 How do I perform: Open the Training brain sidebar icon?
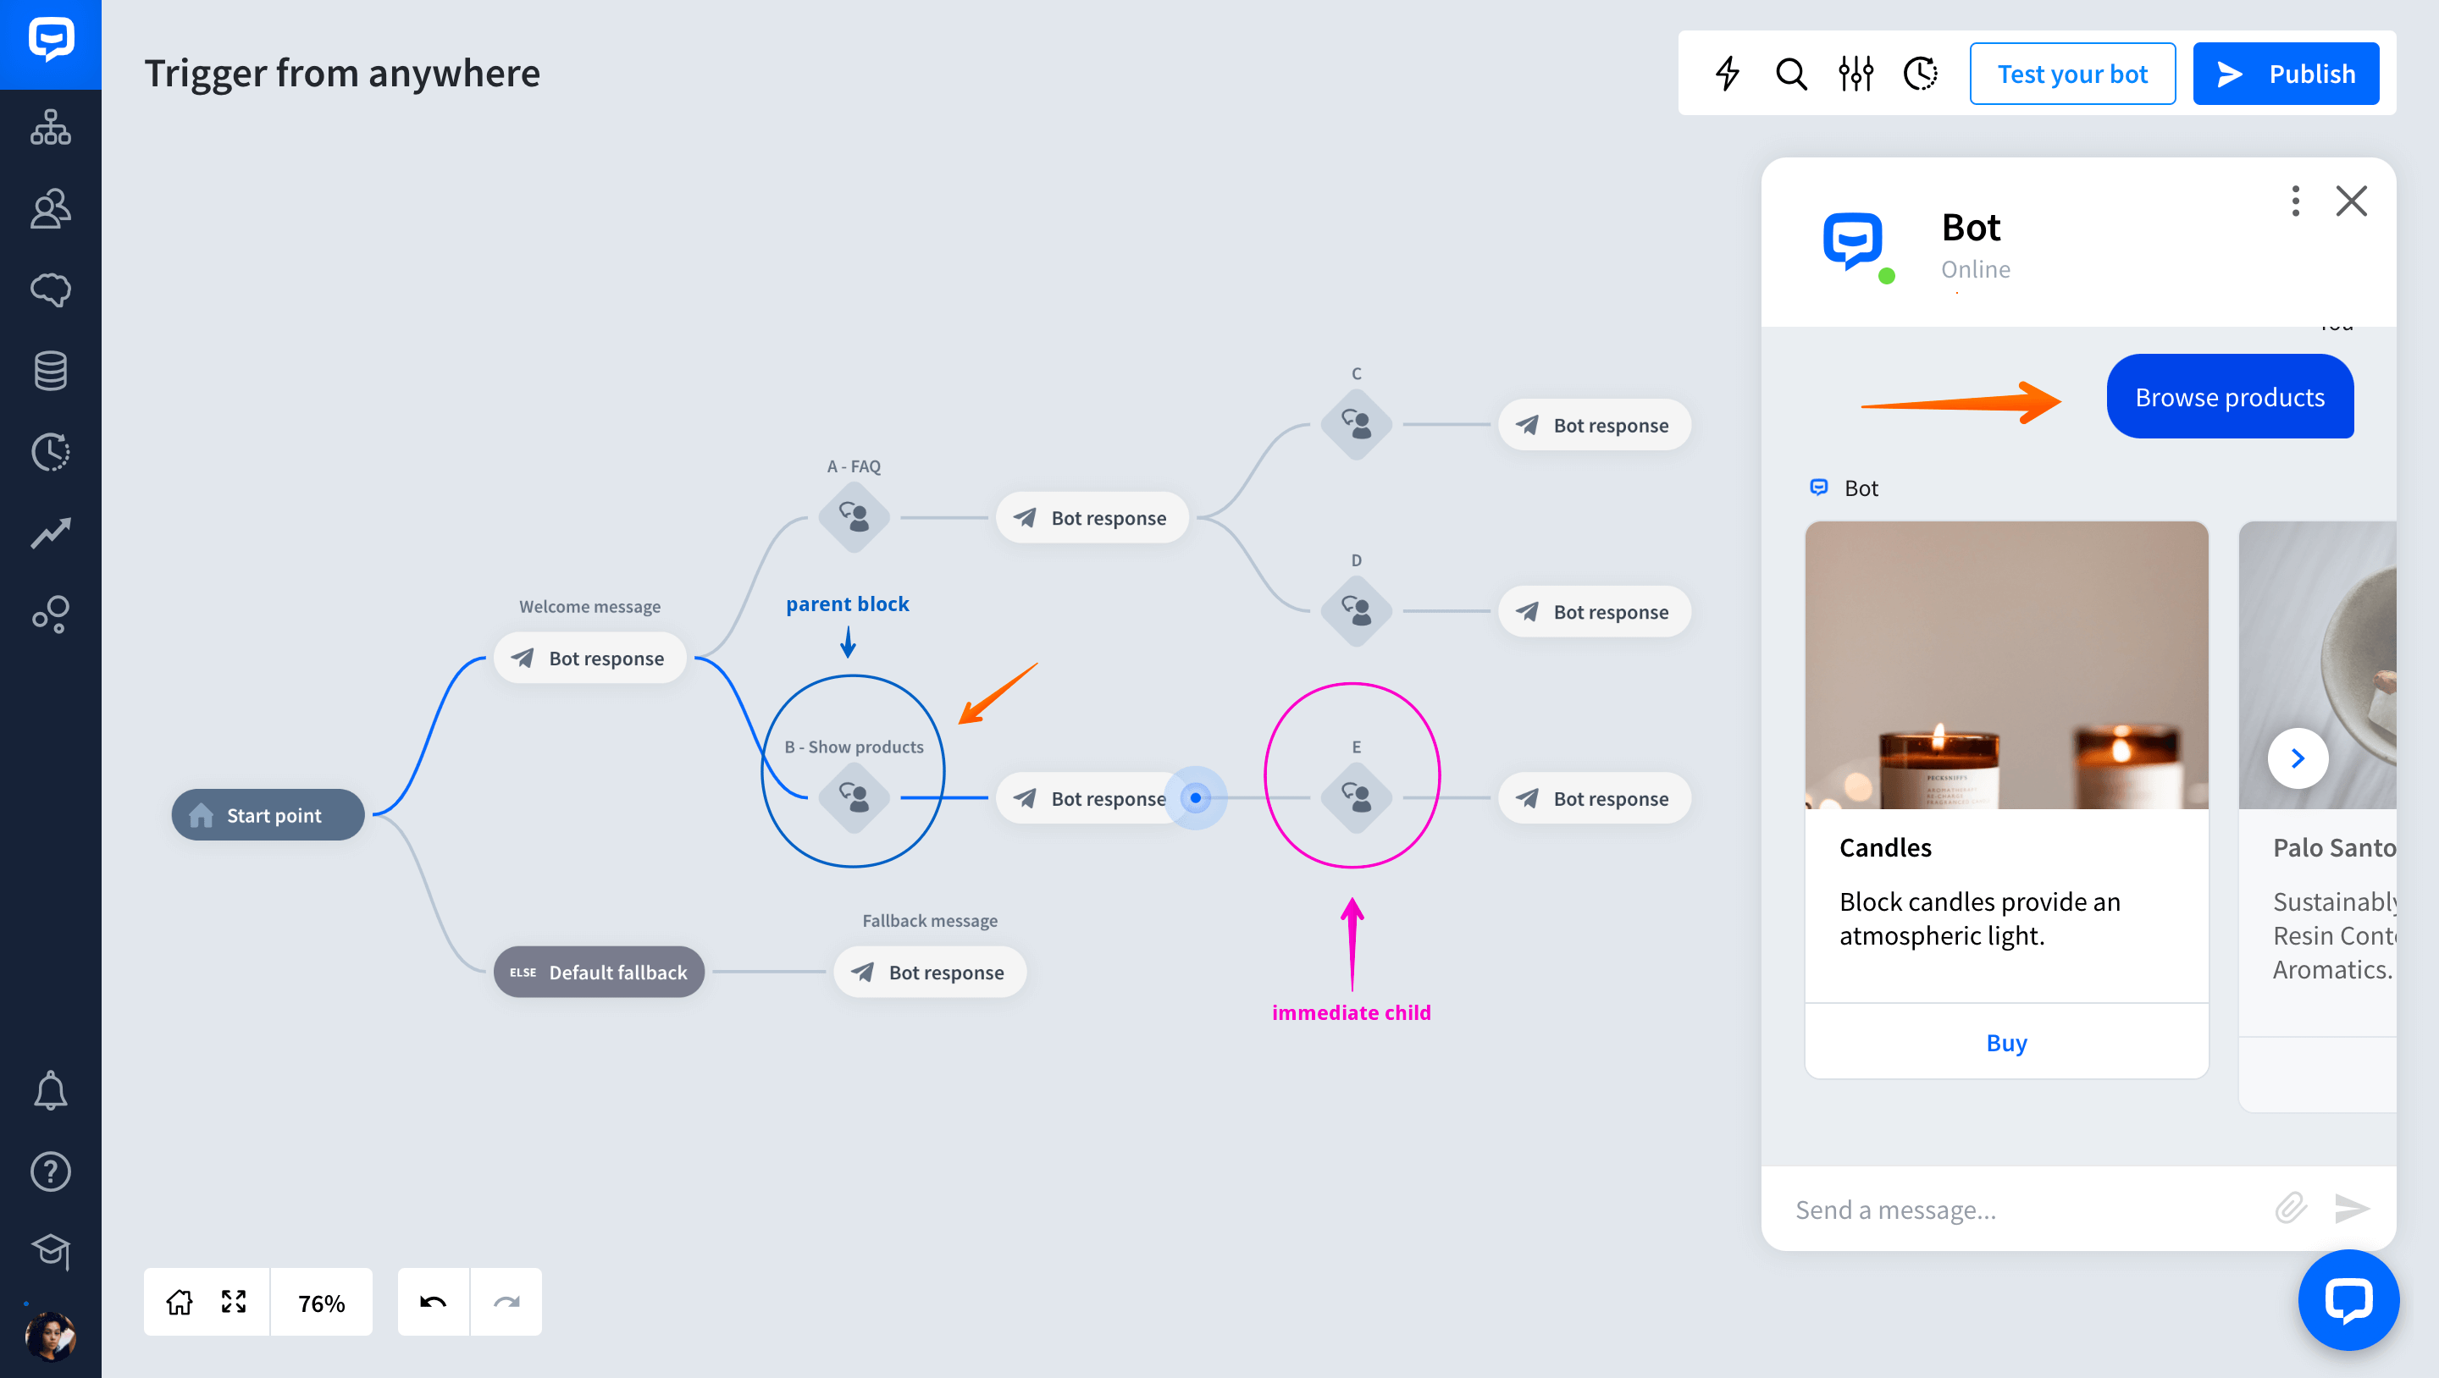tap(50, 289)
